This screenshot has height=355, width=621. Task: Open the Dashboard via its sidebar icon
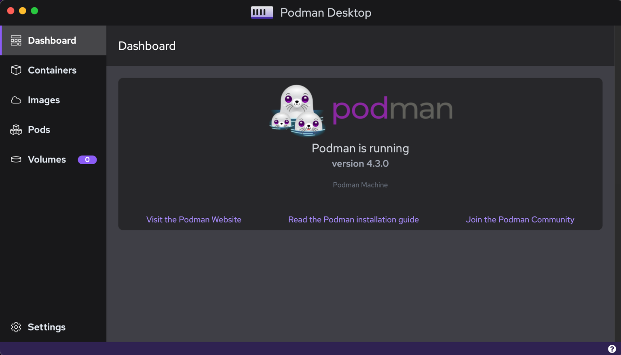pos(16,40)
